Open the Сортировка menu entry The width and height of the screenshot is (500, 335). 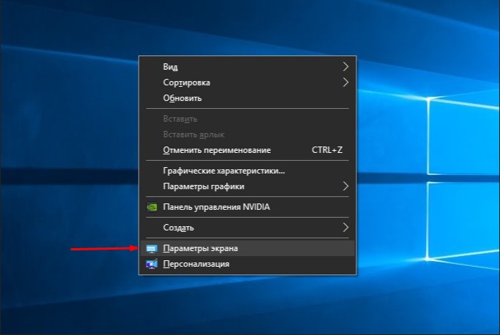[248, 83]
